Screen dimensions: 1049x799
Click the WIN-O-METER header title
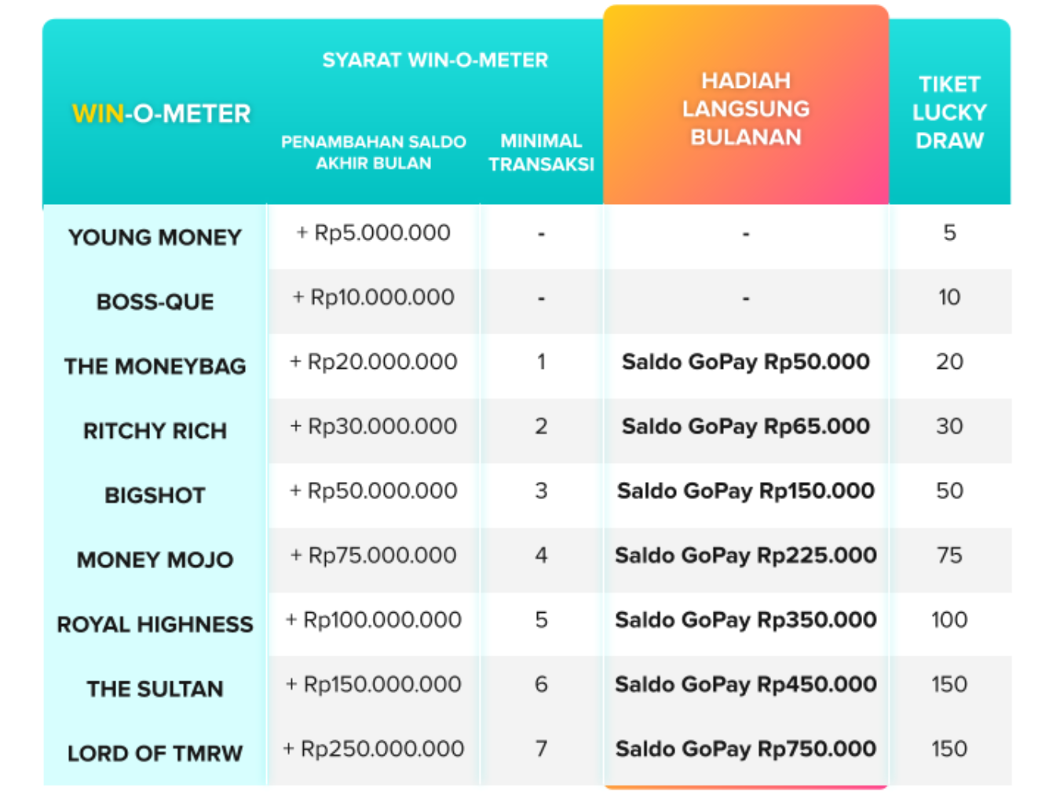pos(161,114)
